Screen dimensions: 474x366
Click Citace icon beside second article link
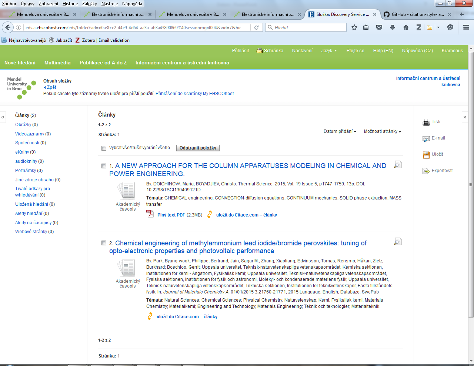click(150, 316)
